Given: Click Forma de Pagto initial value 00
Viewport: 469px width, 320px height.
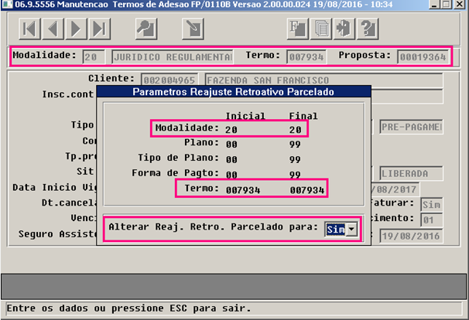Looking at the screenshot, I should pyautogui.click(x=231, y=175).
